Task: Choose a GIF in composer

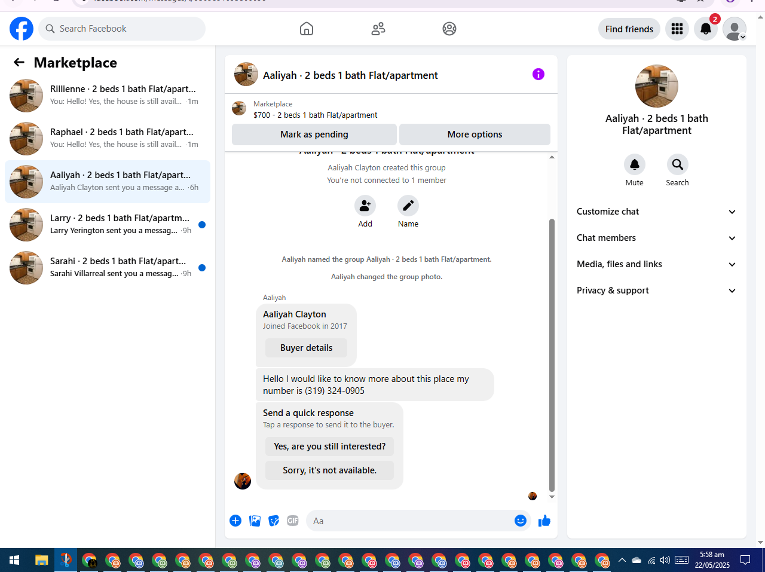Action: click(293, 521)
